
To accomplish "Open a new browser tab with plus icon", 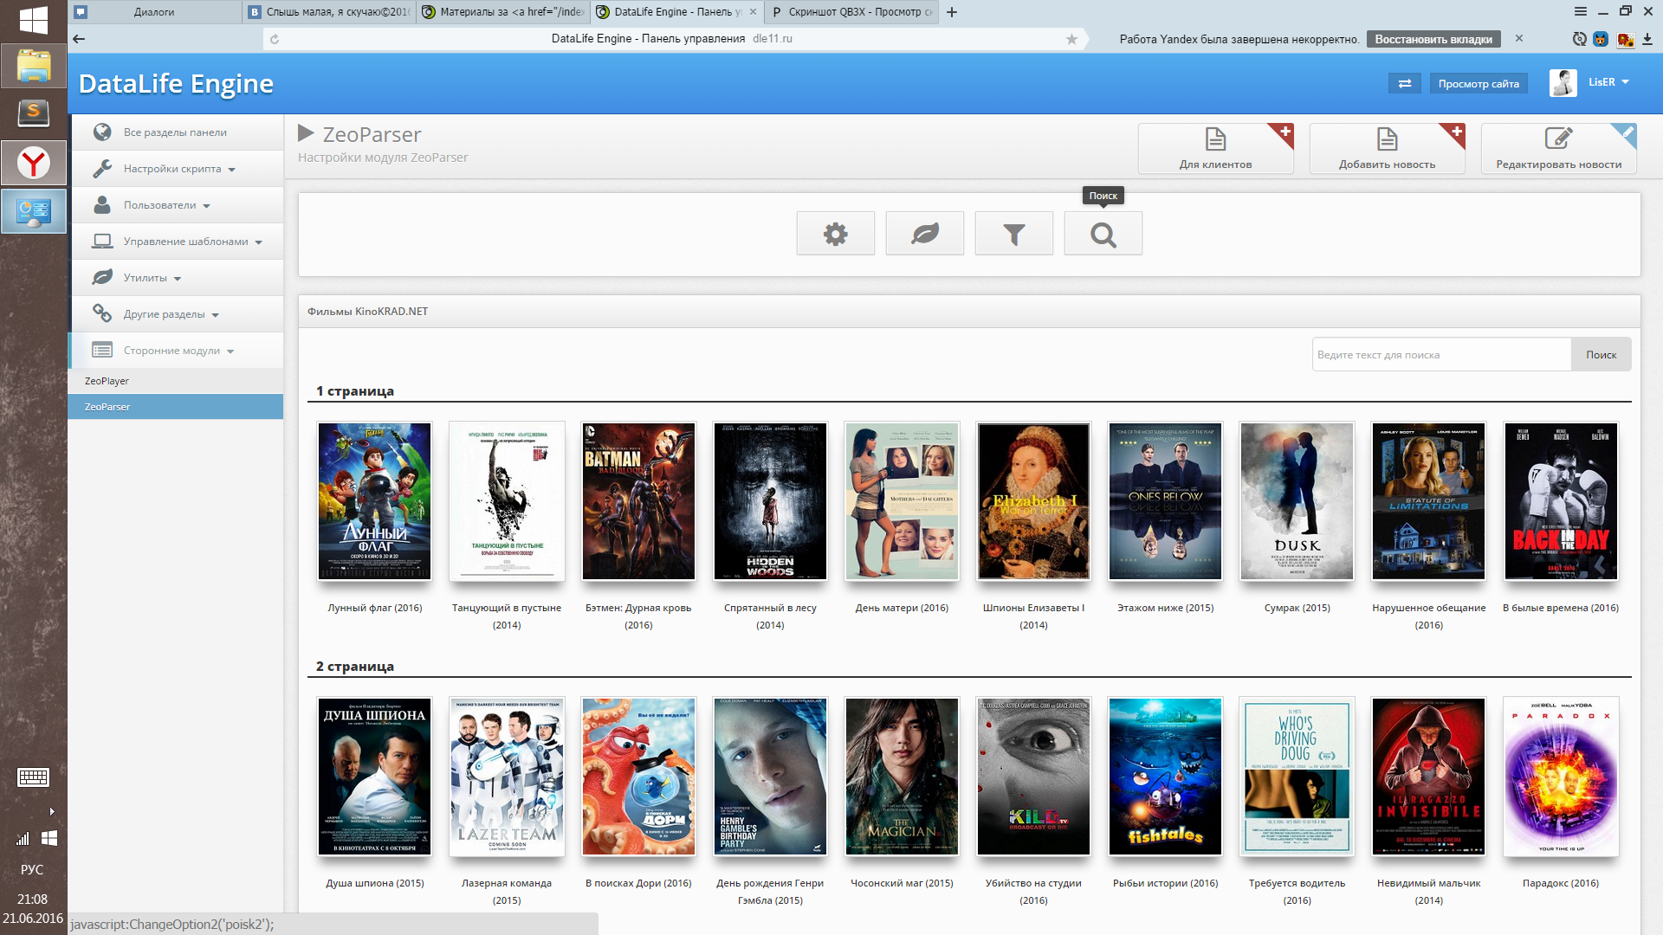I will [952, 12].
